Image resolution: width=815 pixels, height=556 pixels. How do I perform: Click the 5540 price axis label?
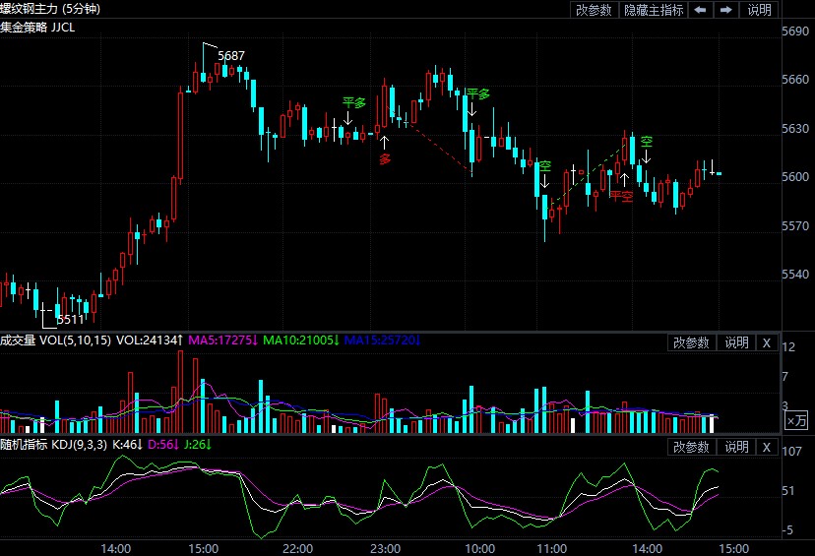coord(795,275)
